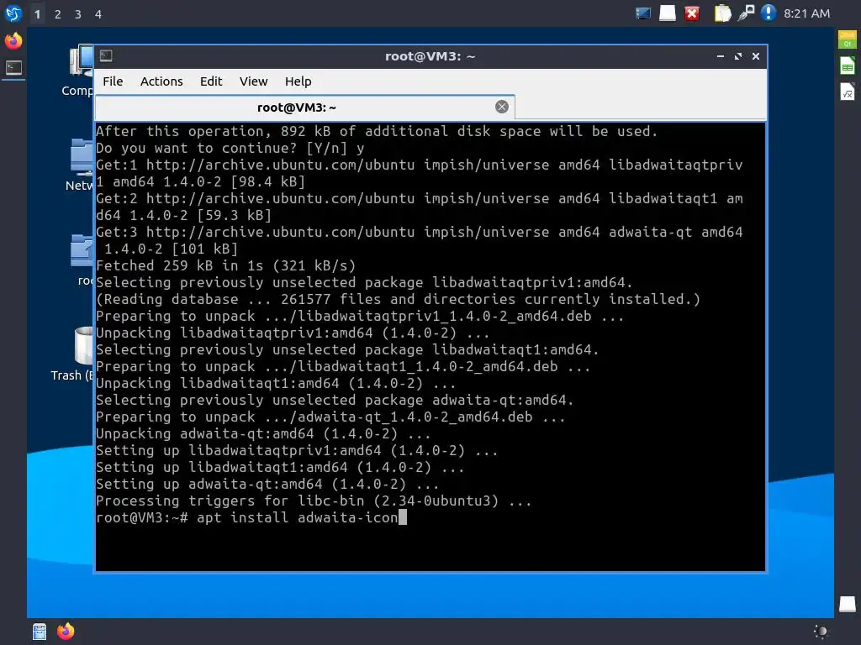Image resolution: width=861 pixels, height=645 pixels.
Task: Click 'After this operation, 892 kB' line
Action: (x=377, y=132)
